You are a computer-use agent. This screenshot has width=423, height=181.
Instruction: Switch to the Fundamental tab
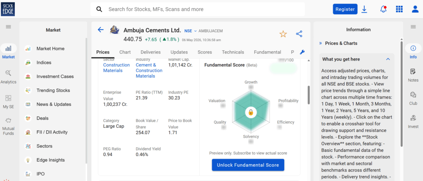267,52
